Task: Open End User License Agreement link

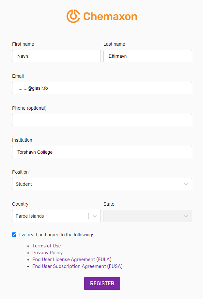Action: click(72, 260)
